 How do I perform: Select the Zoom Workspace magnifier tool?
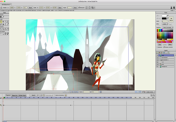(3, 34)
